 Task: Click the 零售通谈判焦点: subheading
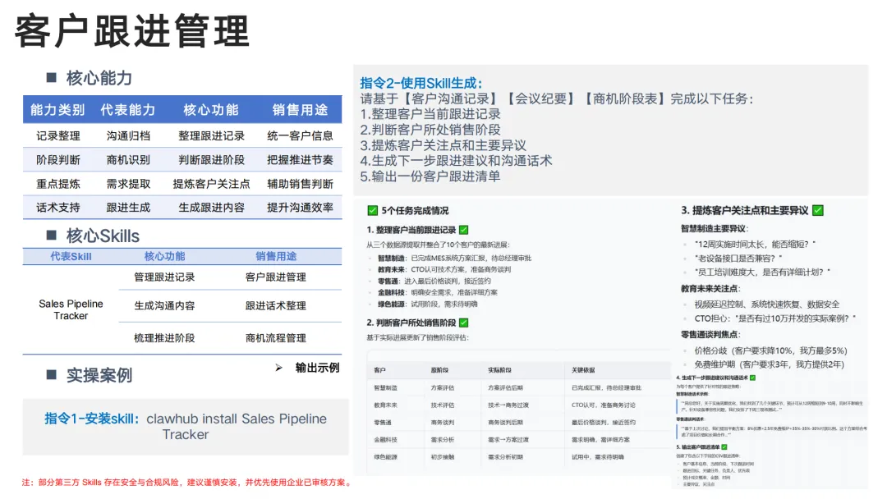tap(710, 335)
